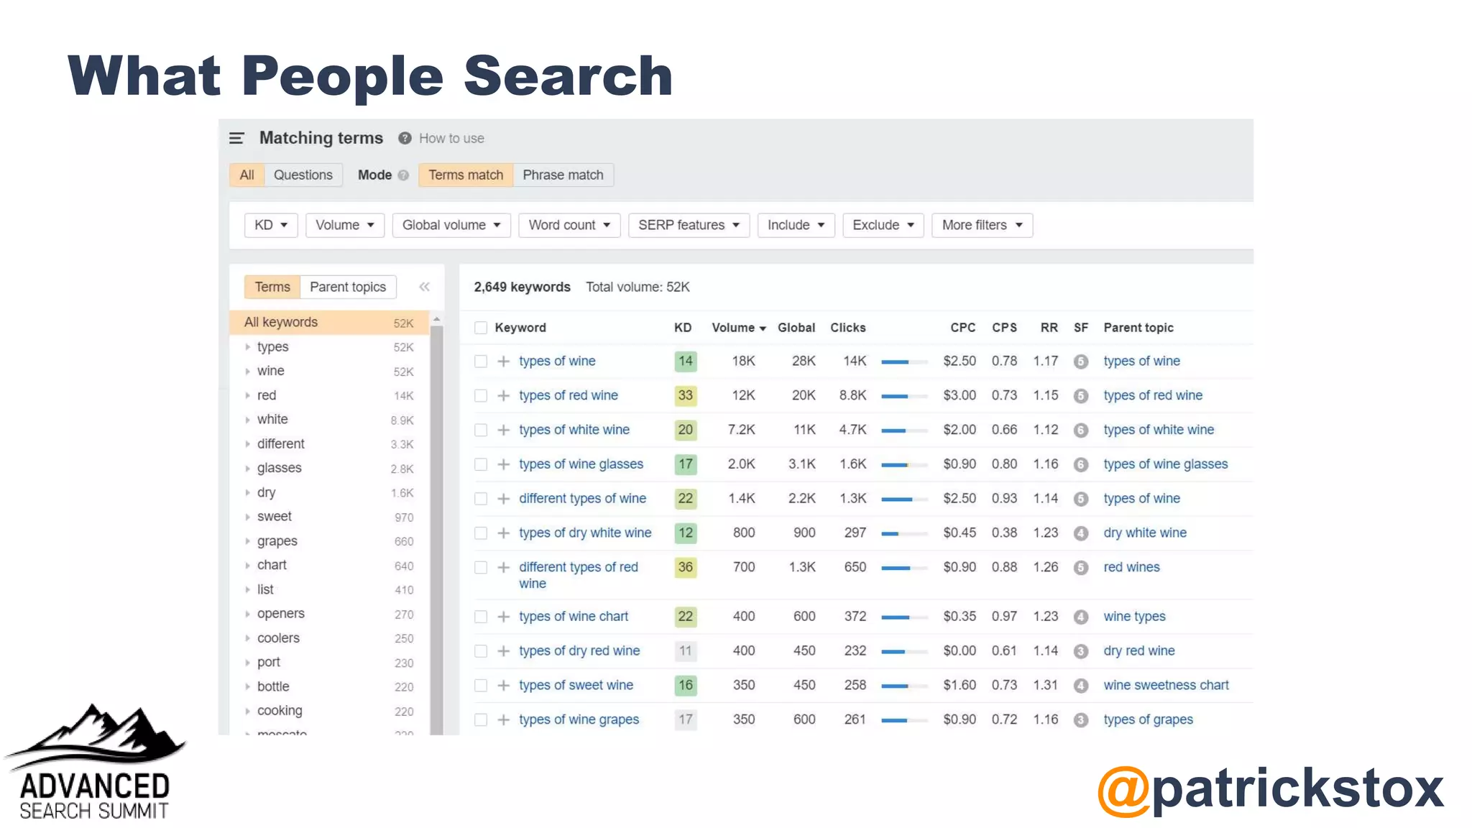The width and height of the screenshot is (1472, 828).
Task: Open the KD filter dropdown
Action: point(271,225)
